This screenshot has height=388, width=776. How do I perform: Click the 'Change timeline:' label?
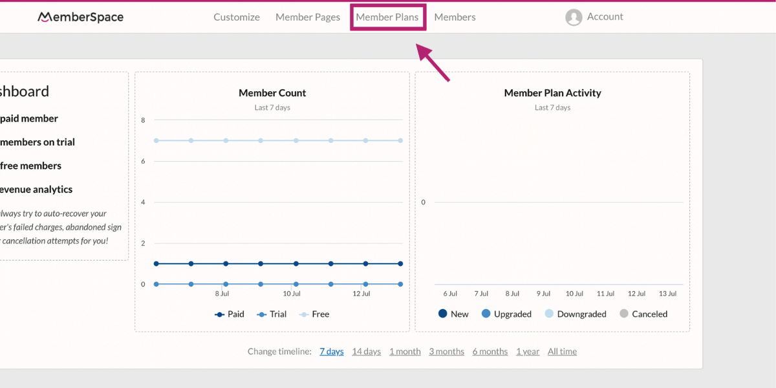coord(279,352)
